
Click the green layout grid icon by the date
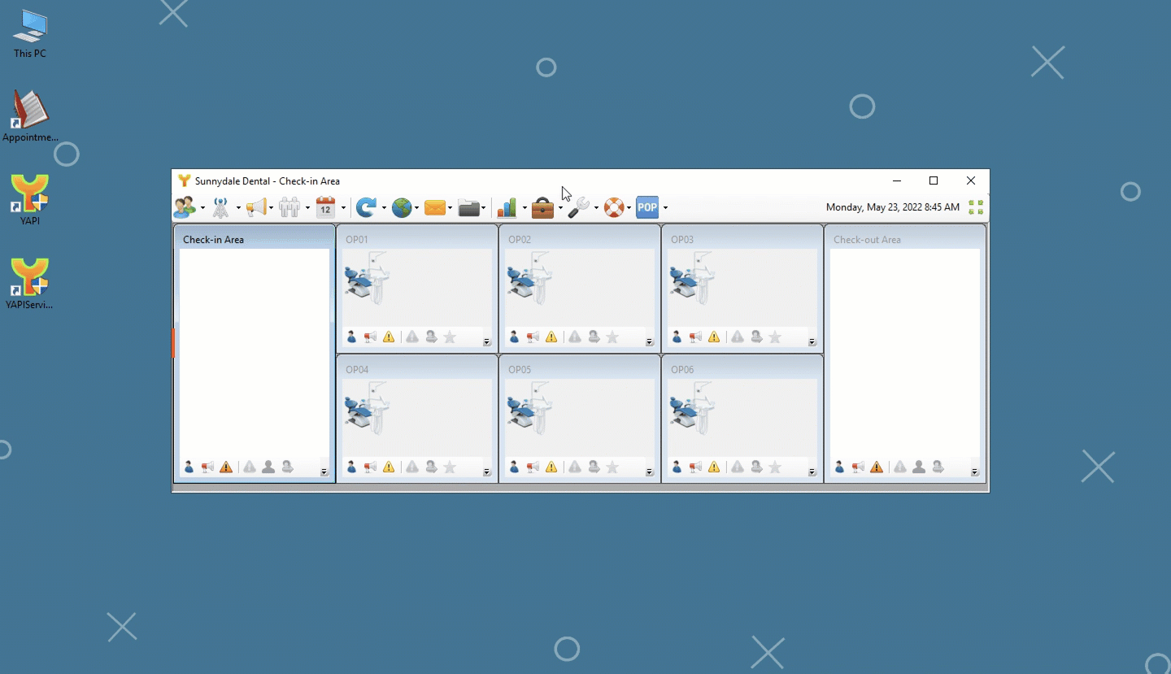tap(976, 207)
